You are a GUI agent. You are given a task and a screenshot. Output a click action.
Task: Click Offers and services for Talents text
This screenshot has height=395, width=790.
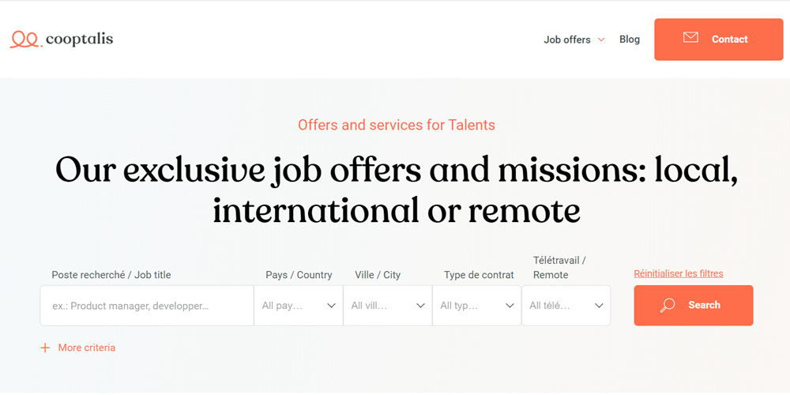tap(397, 125)
